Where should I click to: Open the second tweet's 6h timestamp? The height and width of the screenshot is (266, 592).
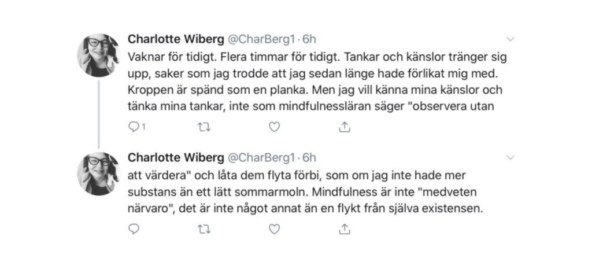[x=309, y=157]
